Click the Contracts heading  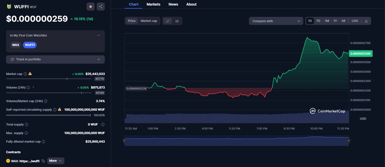[x=13, y=152]
